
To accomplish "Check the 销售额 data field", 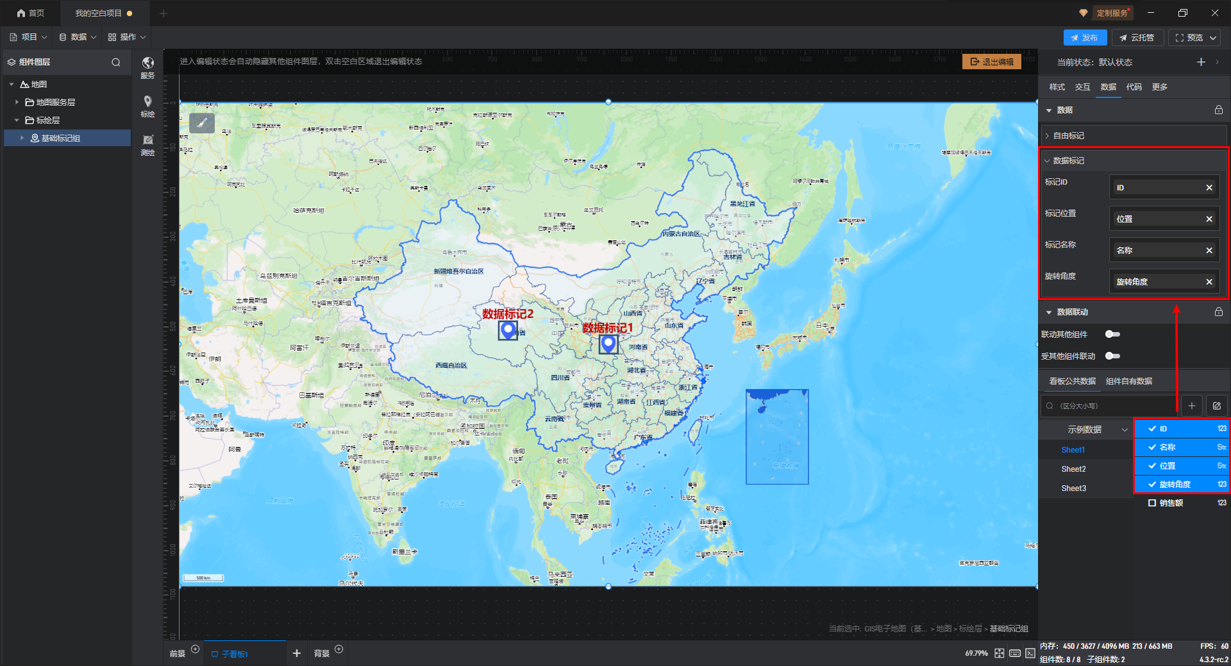I will [1152, 503].
